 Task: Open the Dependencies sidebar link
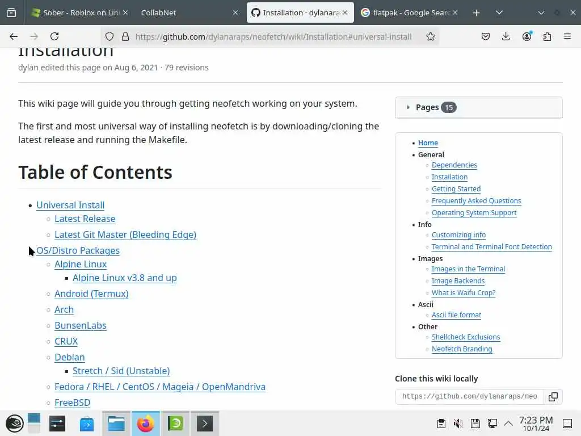pos(454,165)
